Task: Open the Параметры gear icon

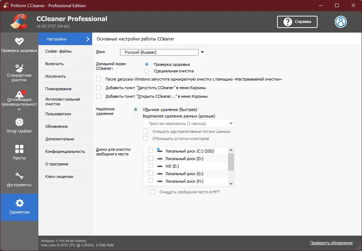Action: [x=19, y=203]
